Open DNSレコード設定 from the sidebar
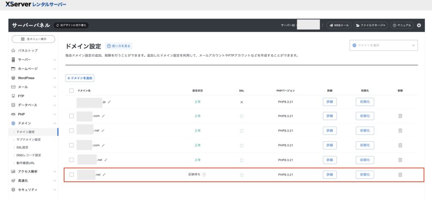Image resolution: width=432 pixels, height=199 pixels. tap(29, 155)
